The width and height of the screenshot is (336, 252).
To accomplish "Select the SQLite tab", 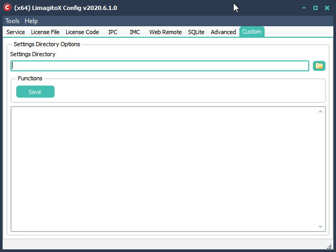I will coord(196,32).
